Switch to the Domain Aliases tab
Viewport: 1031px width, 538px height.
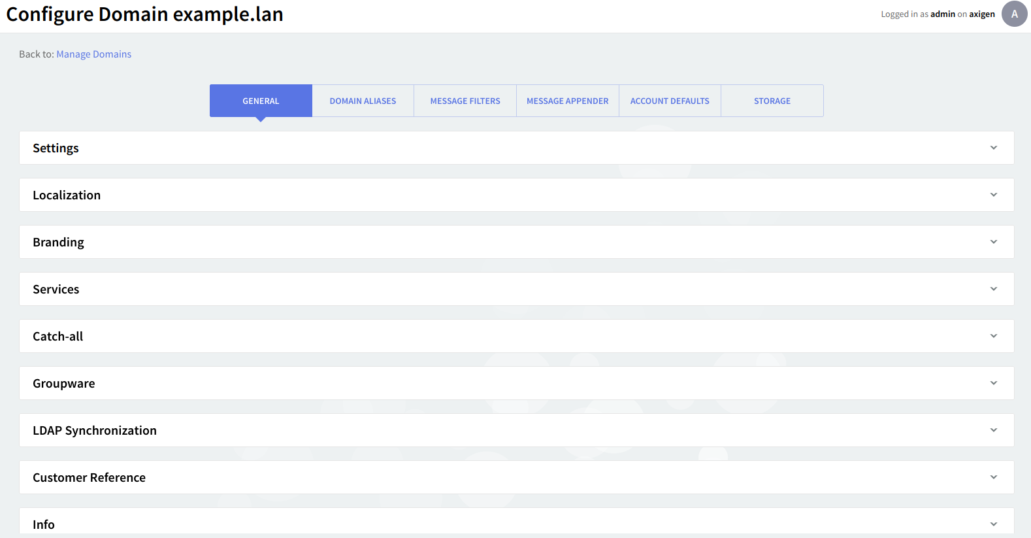[x=363, y=101]
